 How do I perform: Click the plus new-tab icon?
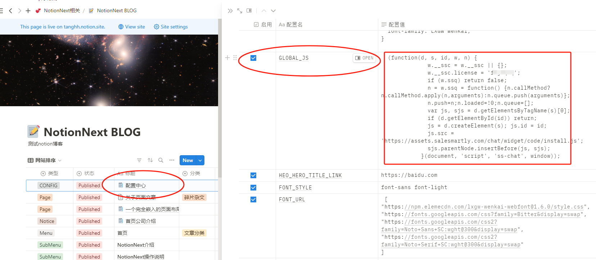[28, 11]
